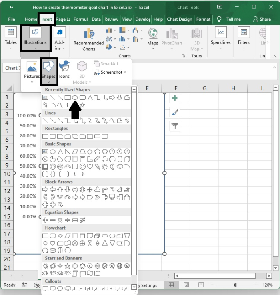Select the 5-Point Star in Stars and Banners

point(68,266)
